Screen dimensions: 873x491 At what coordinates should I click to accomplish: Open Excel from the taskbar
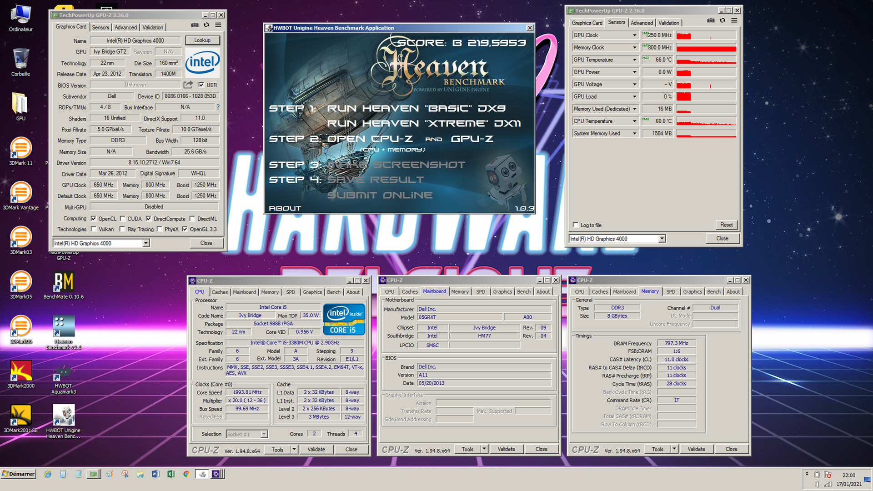[x=171, y=474]
